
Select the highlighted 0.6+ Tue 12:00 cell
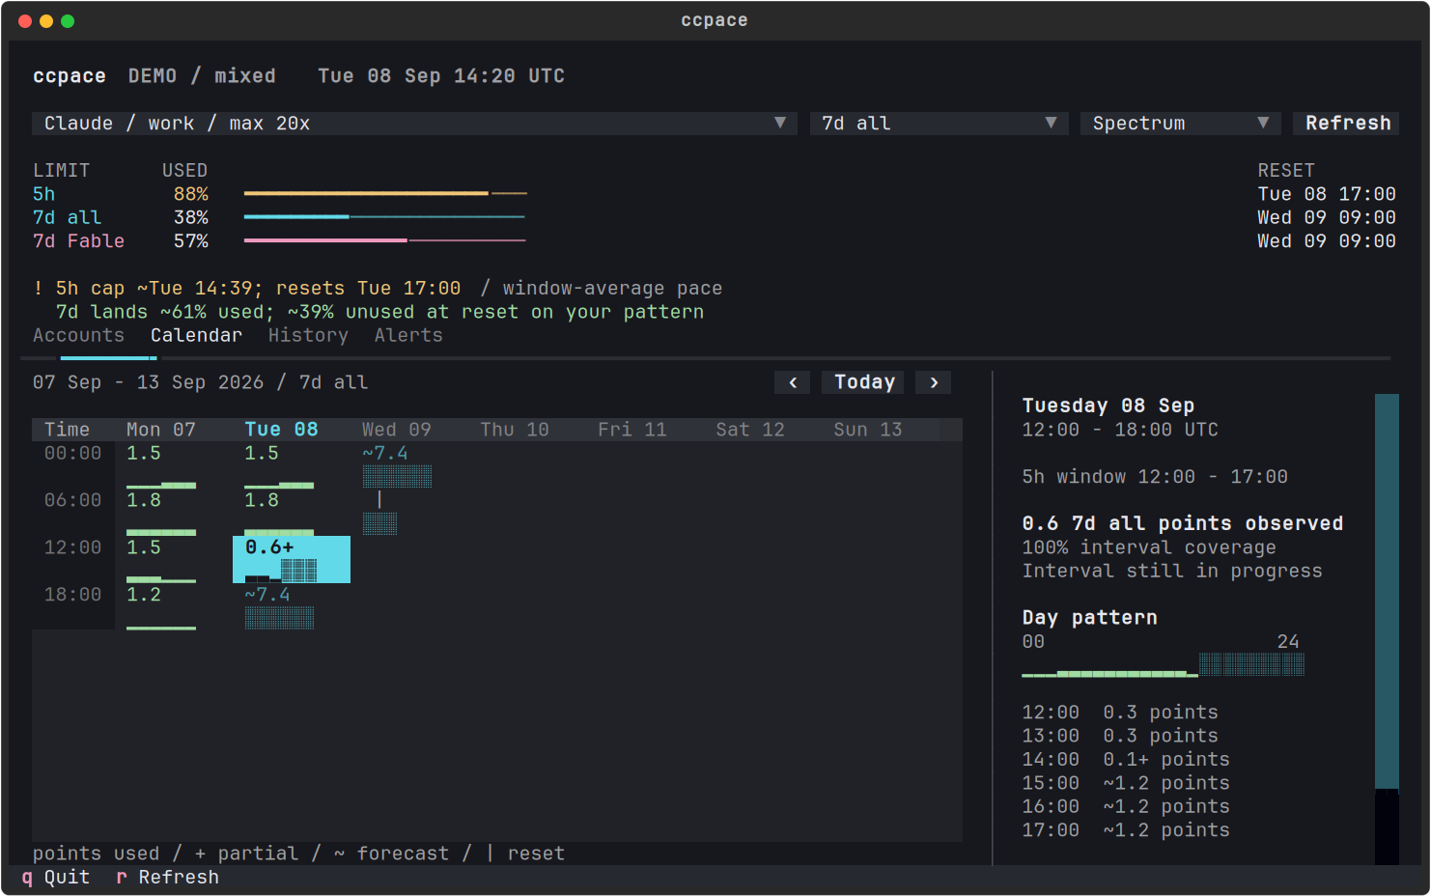click(292, 559)
